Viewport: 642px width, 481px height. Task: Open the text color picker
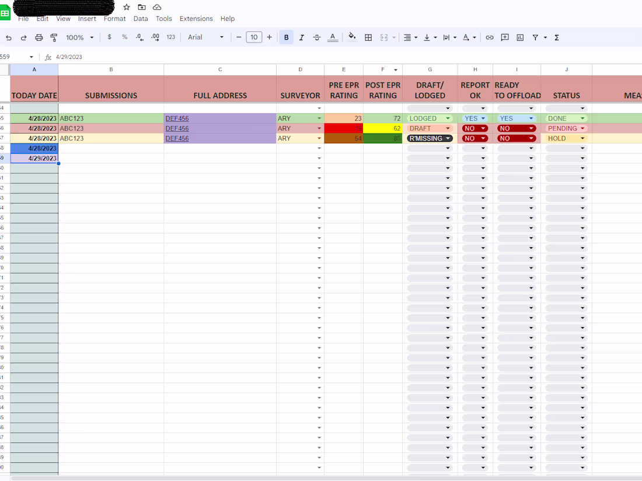[332, 37]
